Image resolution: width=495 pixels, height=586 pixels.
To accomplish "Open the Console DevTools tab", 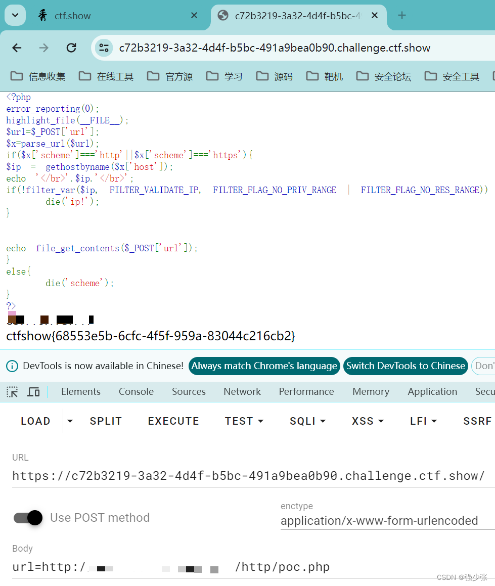I will coord(136,392).
